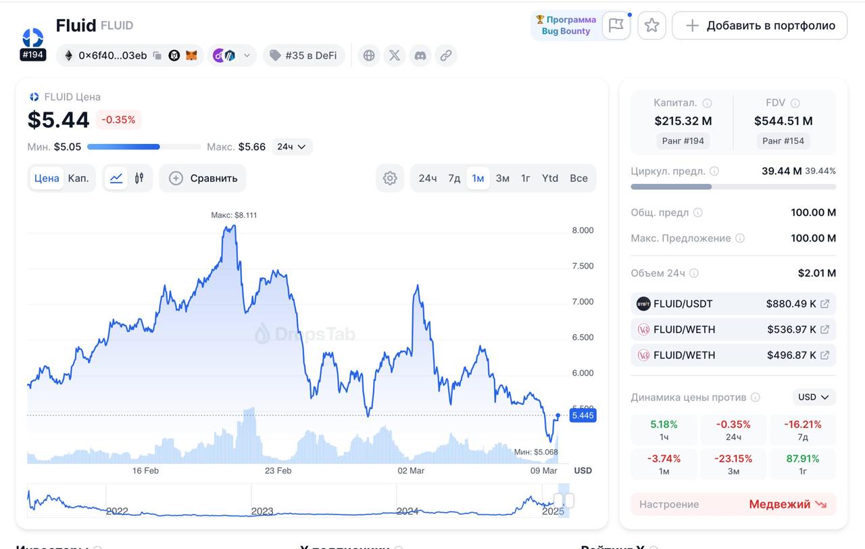
Task: Click the CoinGecko-style black token icon
Action: (174, 55)
